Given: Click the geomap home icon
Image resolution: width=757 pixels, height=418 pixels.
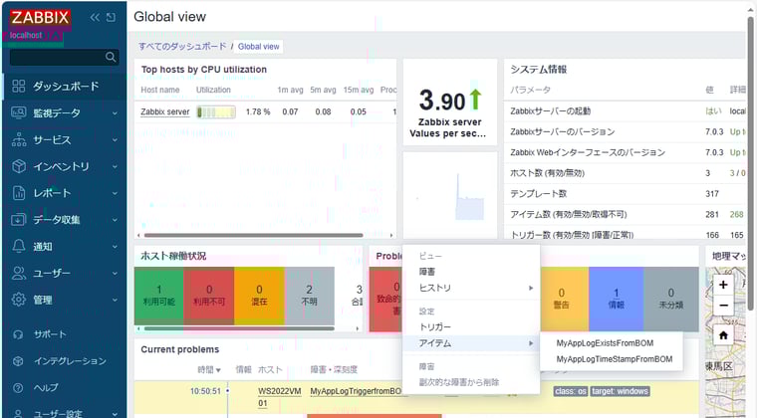Looking at the screenshot, I should point(723,335).
